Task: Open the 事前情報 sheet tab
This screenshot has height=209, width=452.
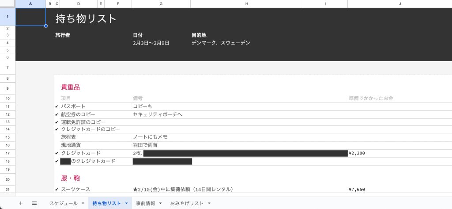Action: (146, 203)
